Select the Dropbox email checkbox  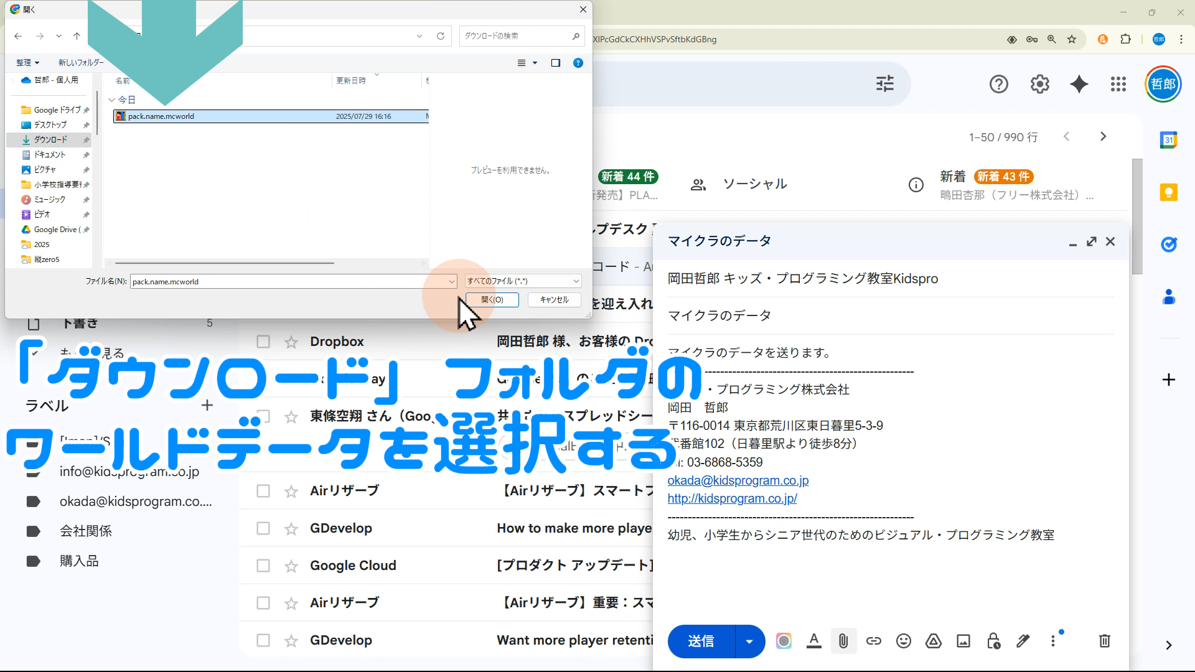(263, 342)
